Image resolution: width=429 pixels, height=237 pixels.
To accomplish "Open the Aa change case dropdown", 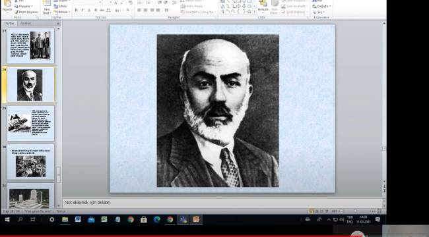I will [x=117, y=10].
